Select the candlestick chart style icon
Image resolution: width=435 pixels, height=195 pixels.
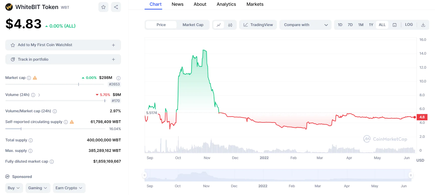(230, 25)
